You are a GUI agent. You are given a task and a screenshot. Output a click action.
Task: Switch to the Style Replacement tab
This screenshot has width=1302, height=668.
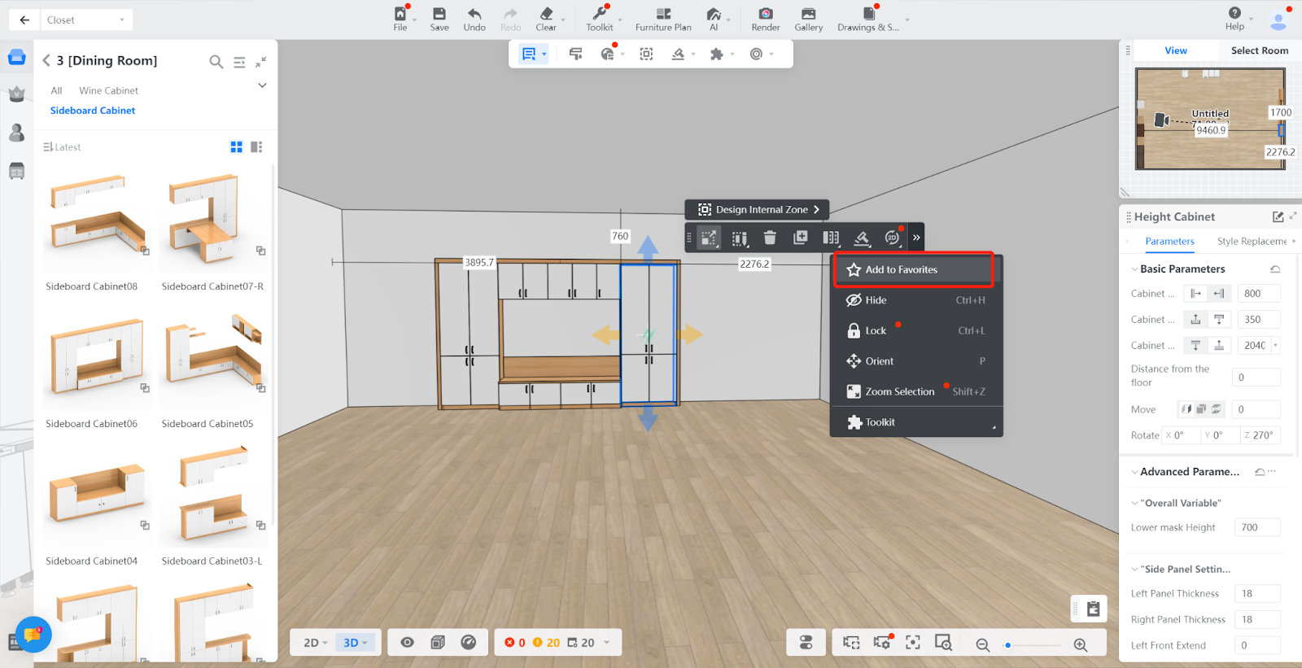pos(1252,242)
